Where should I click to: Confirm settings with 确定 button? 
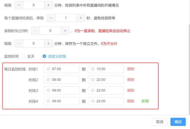[x=178, y=122]
